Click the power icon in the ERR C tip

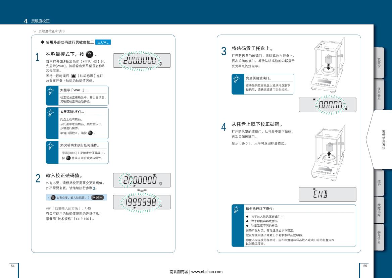(68, 158)
